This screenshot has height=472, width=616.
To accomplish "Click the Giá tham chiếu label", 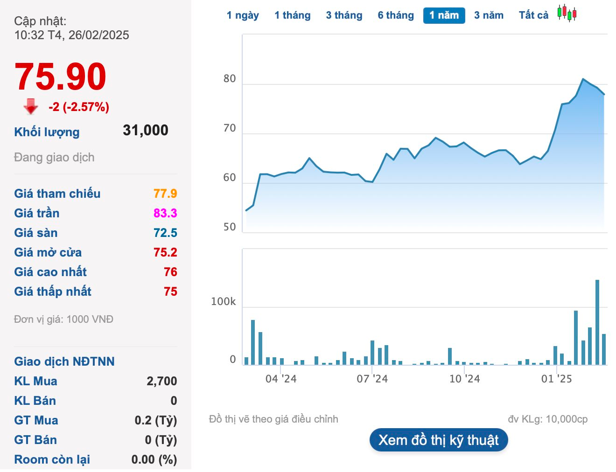I will coord(57,194).
